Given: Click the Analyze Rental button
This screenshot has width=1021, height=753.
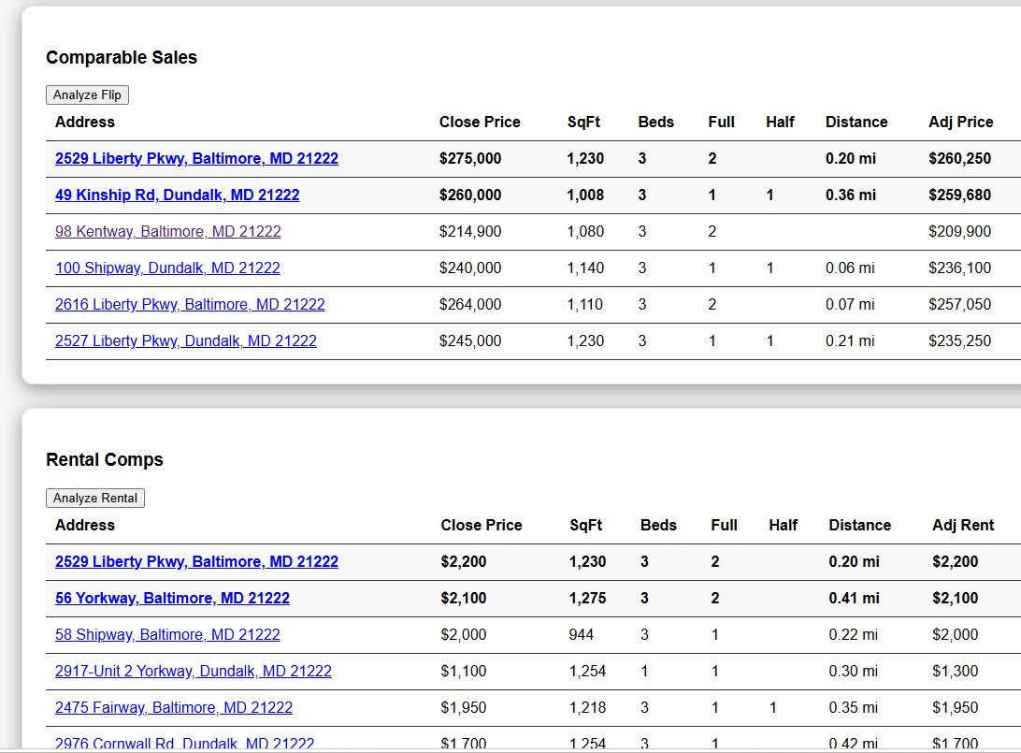Looking at the screenshot, I should [x=95, y=499].
